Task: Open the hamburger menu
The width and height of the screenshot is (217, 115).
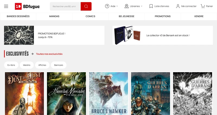Action: click(6, 6)
